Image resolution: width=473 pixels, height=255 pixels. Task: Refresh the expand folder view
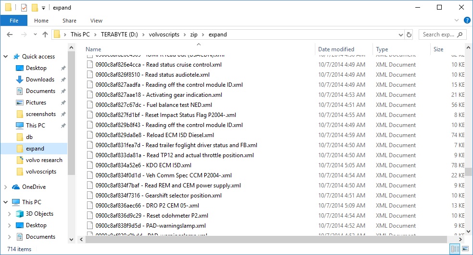pos(409,35)
